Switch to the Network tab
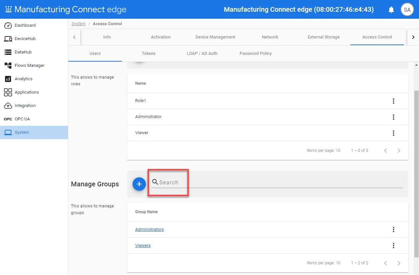 [270, 37]
